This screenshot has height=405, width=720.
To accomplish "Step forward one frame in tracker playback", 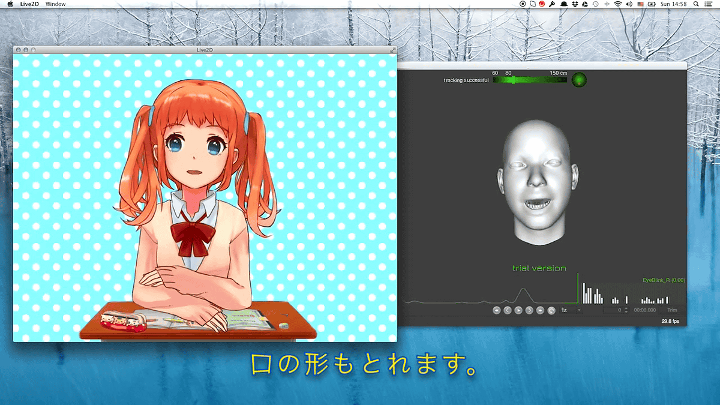I will 529,310.
